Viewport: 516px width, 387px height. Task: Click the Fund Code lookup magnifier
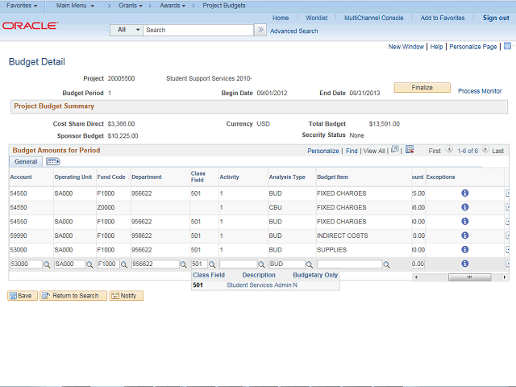124,264
